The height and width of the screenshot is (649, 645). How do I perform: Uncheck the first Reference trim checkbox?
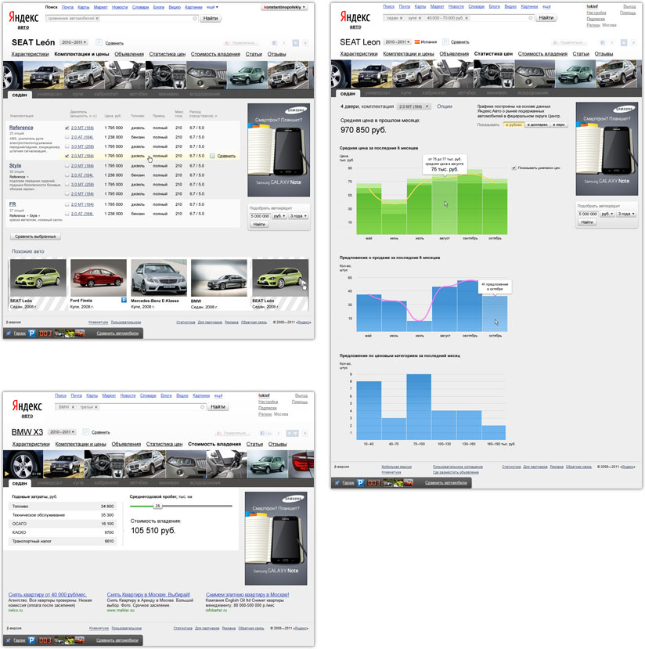point(67,128)
